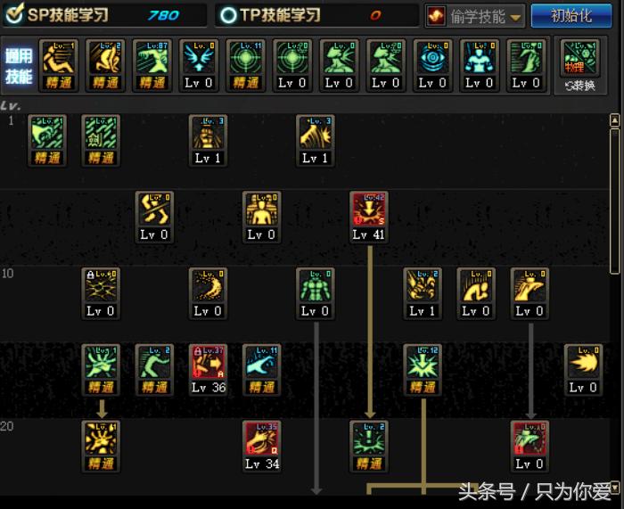Click the red Lv 36 locked kick skill
The width and height of the screenshot is (624, 509).
click(x=208, y=370)
